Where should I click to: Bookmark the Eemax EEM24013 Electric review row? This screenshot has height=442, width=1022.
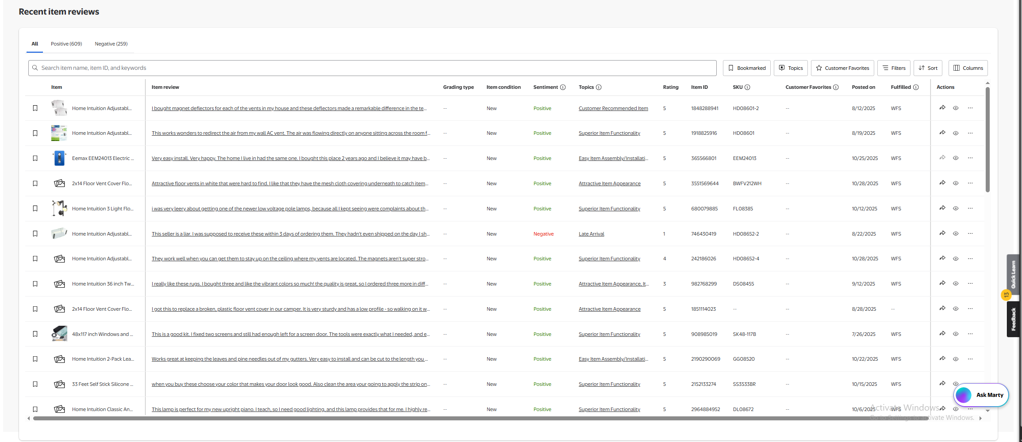click(35, 158)
